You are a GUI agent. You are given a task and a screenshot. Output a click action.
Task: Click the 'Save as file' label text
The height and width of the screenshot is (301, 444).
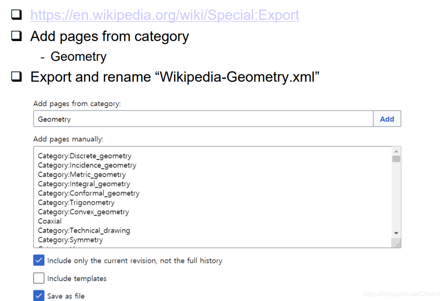(x=66, y=296)
